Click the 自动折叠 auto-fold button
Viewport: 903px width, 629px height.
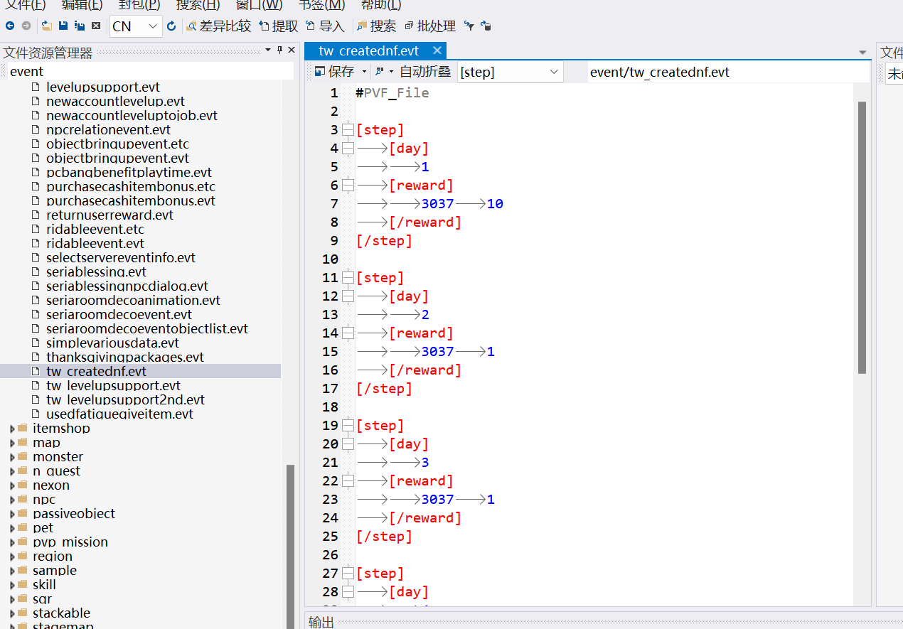coord(424,72)
